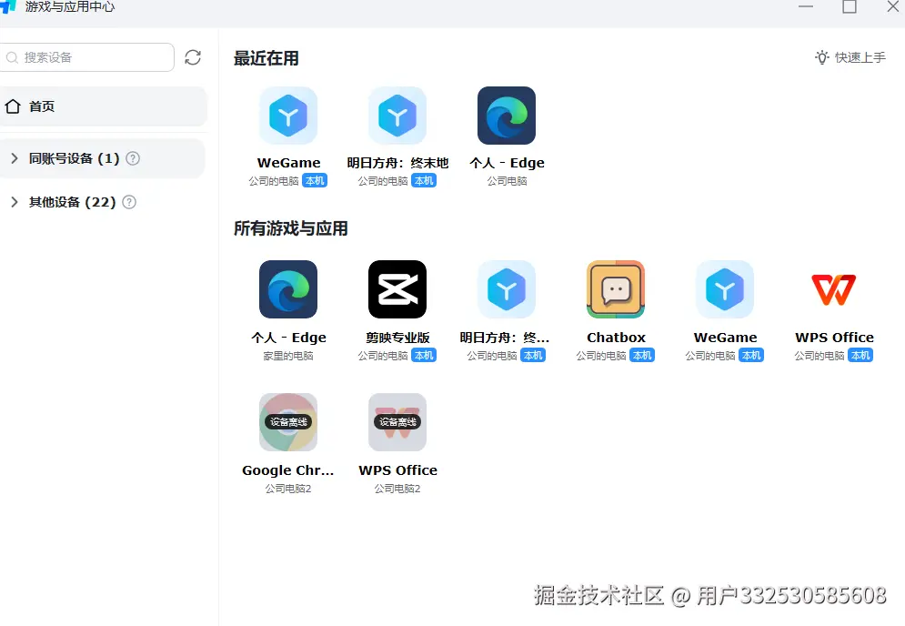Image resolution: width=905 pixels, height=626 pixels.
Task: Click 设备离线 label on Google Chrome
Action: pos(288,422)
